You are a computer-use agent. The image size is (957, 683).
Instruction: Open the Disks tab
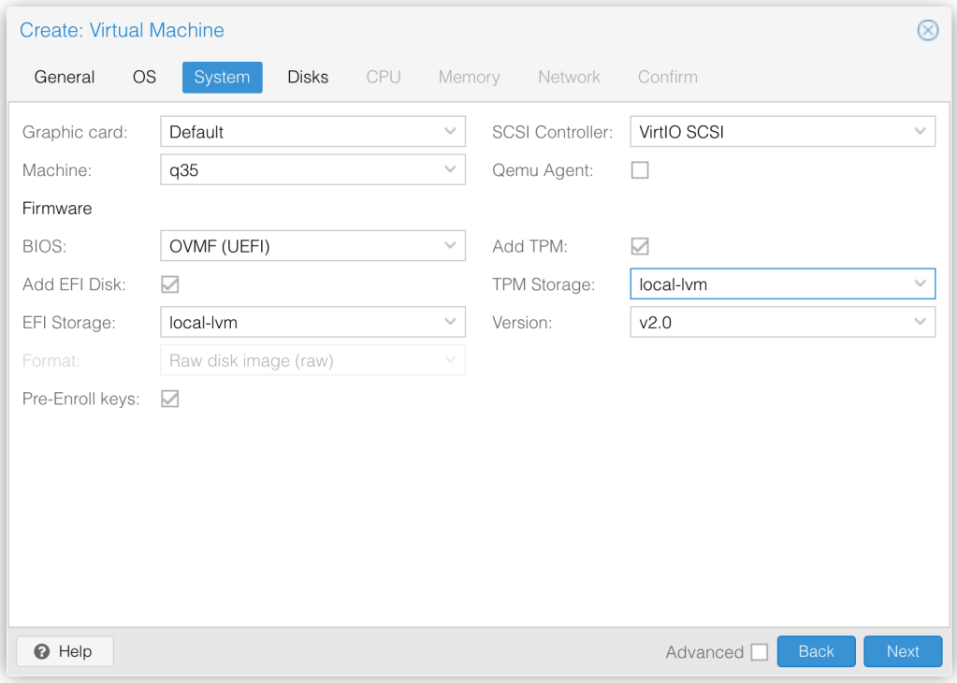pos(308,78)
